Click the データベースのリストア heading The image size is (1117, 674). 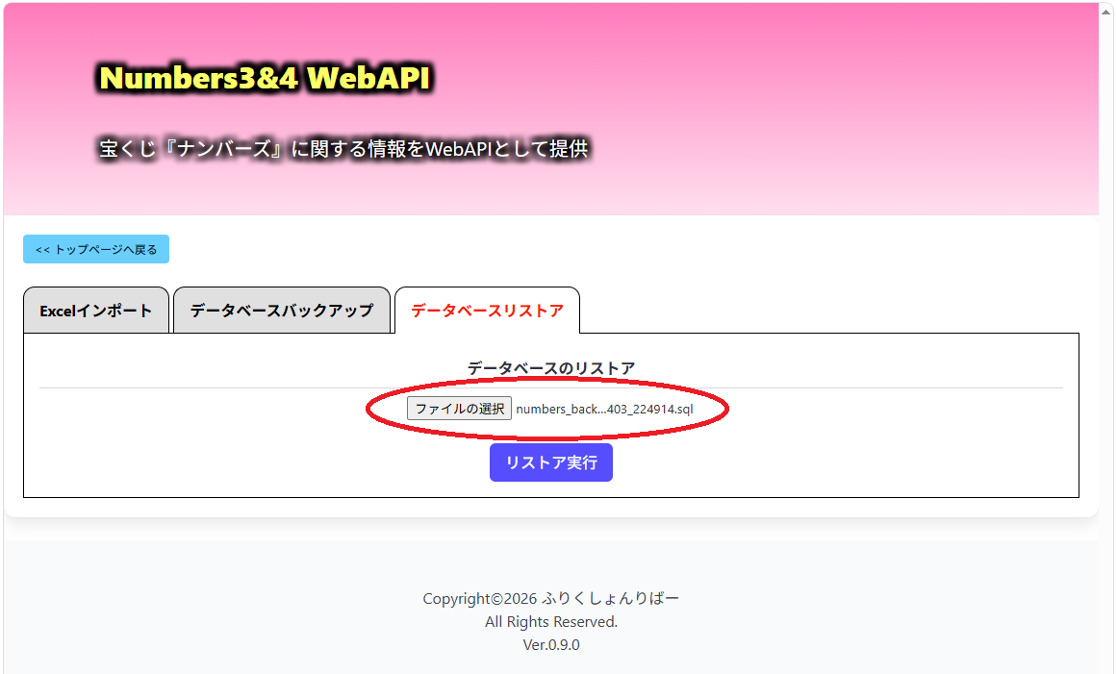coord(550,368)
